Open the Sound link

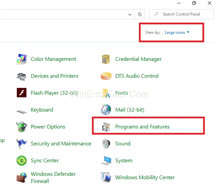pos(123,144)
